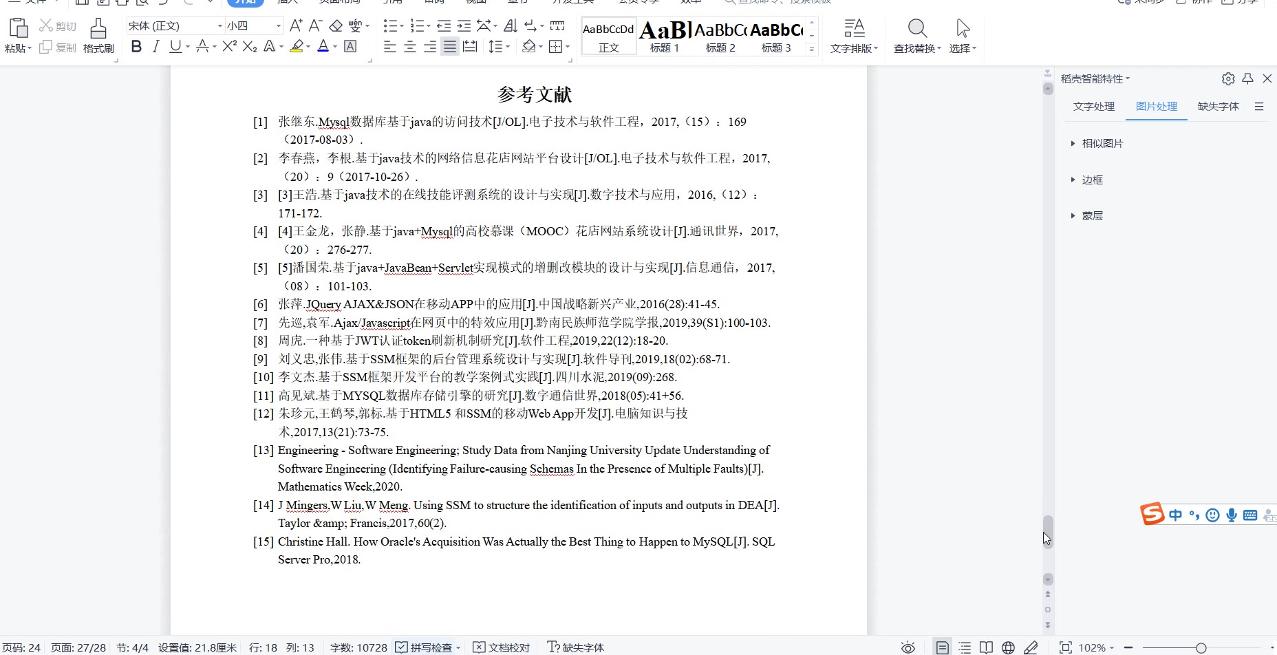
Task: Click 缺失字体 in status bar
Action: point(575,647)
